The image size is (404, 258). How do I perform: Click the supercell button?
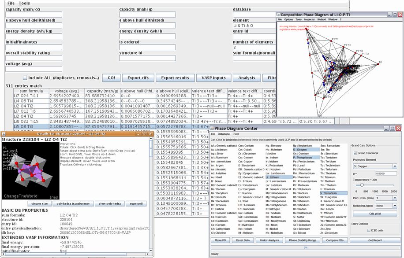[x=136, y=203]
